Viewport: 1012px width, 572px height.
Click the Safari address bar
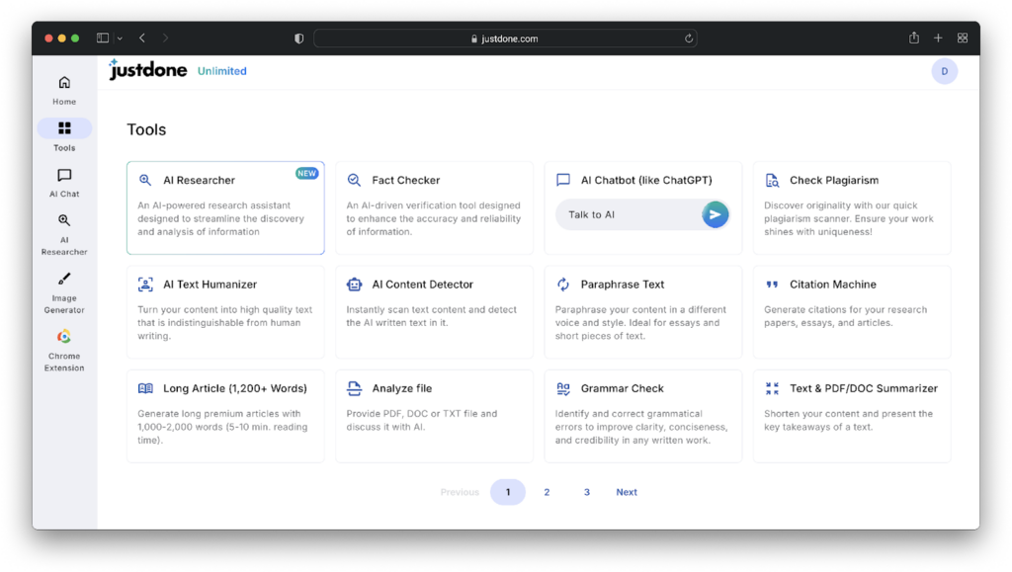(504, 39)
